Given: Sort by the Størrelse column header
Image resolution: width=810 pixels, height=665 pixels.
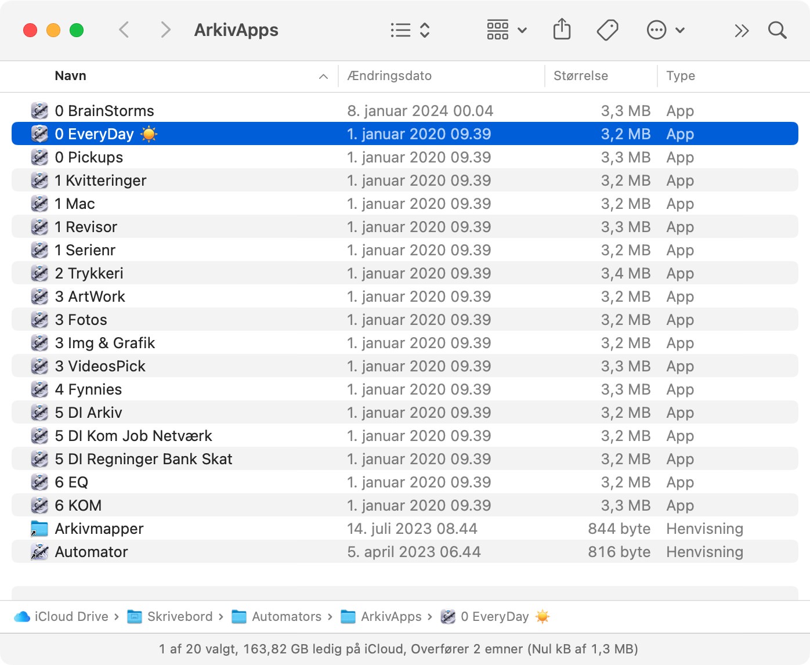Looking at the screenshot, I should point(581,76).
